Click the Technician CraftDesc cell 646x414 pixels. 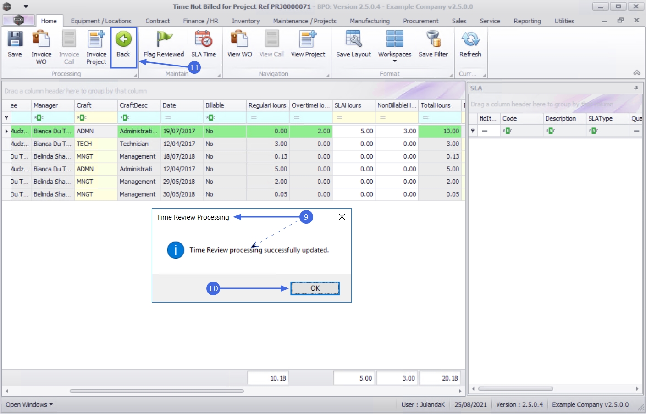[139, 144]
